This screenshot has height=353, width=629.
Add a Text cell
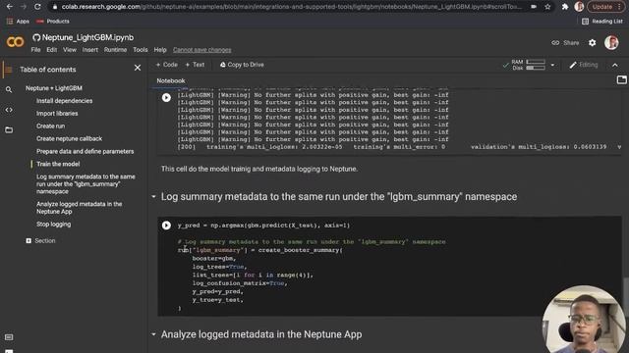pos(195,65)
